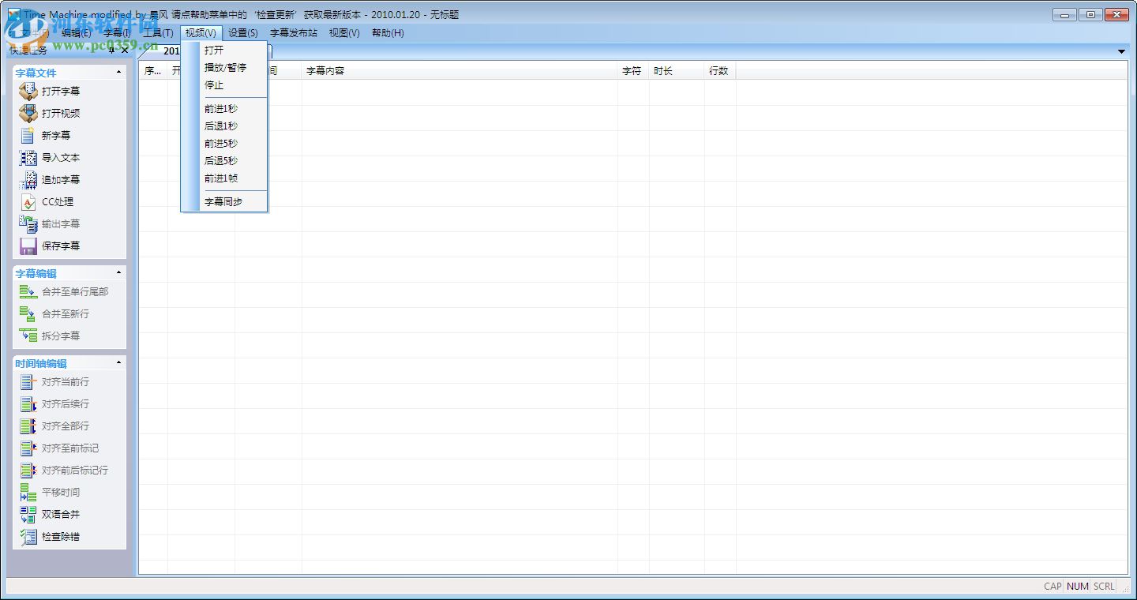1137x600 pixels.
Task: Toggle NUM indicator in status bar
Action: 1078,587
